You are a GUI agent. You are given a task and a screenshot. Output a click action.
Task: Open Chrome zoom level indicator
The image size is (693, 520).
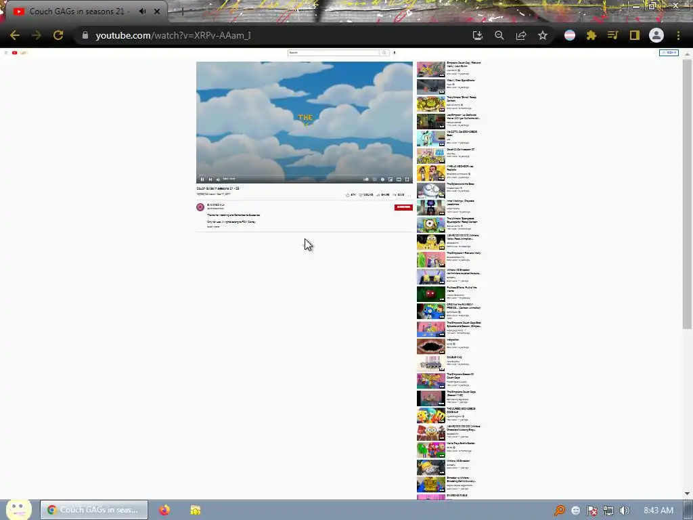coord(499,35)
